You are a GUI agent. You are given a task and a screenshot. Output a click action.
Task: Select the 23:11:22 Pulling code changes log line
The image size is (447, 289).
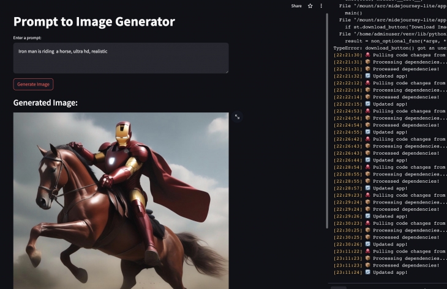(x=390, y=252)
